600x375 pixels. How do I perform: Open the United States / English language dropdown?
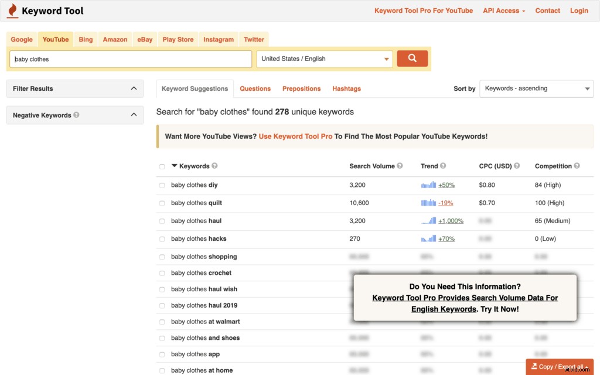point(324,59)
